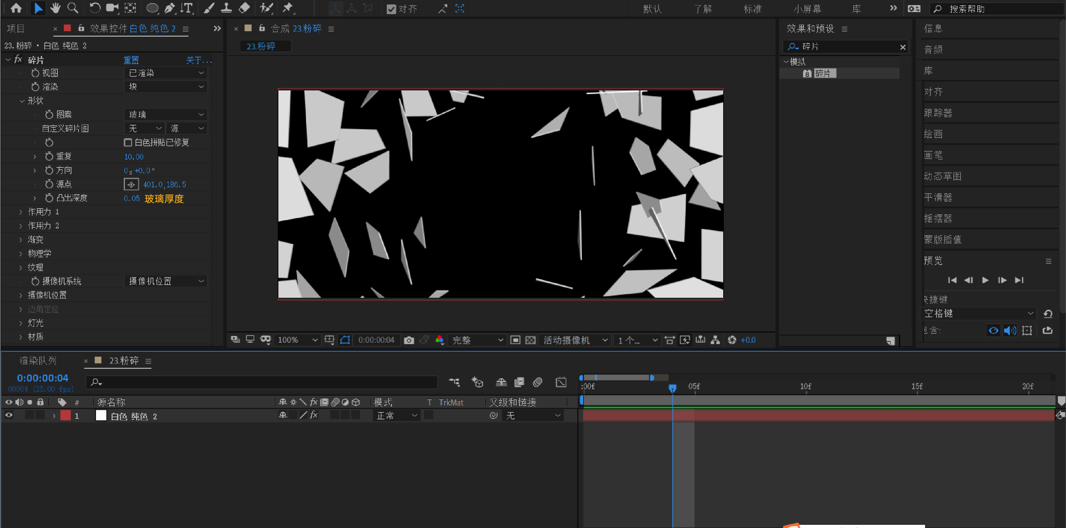Click the Home icon
1066x528 pixels.
pos(16,8)
